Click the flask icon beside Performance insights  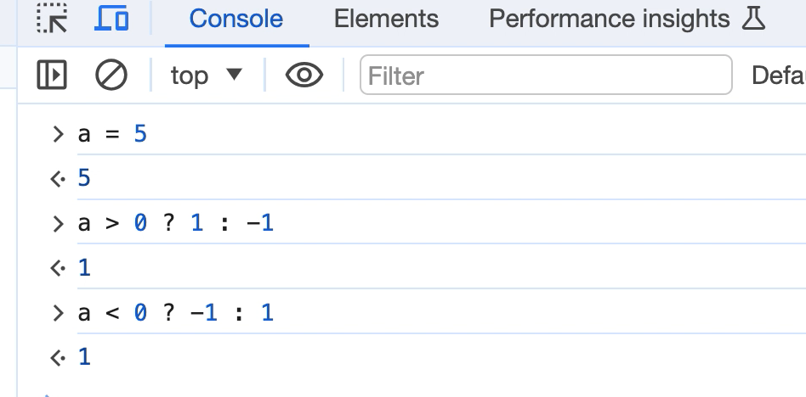coord(753,19)
